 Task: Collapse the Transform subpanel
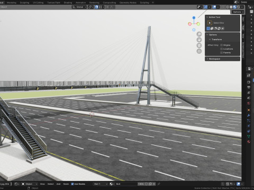click(x=210, y=40)
